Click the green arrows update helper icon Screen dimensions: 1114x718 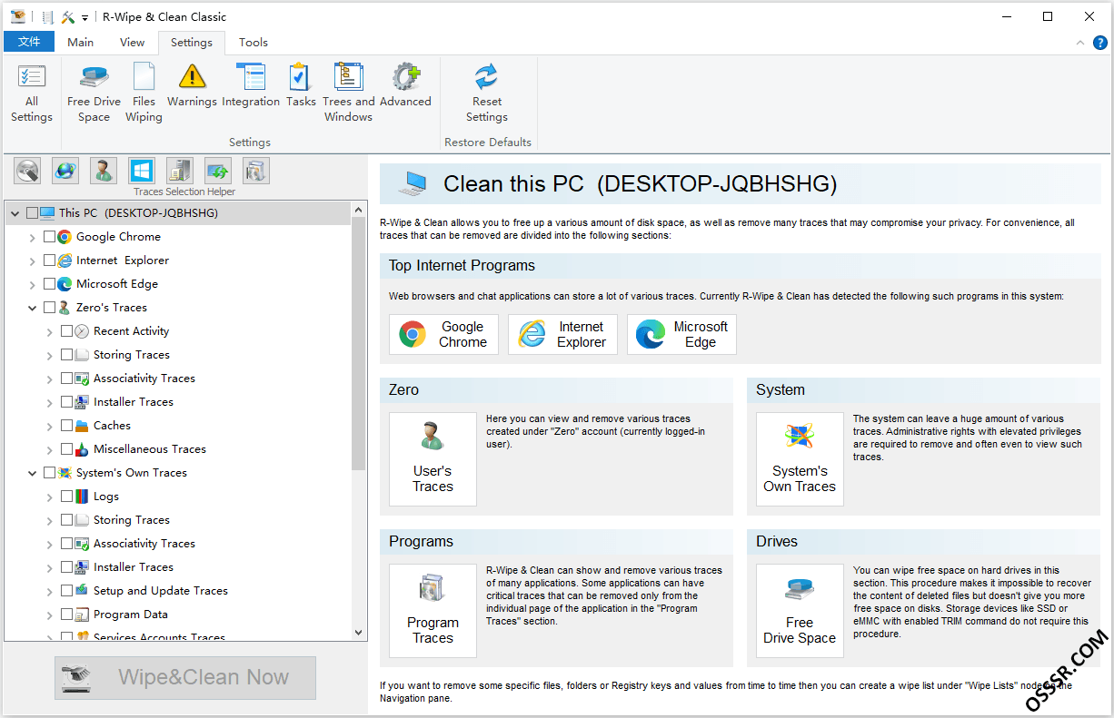tap(218, 171)
